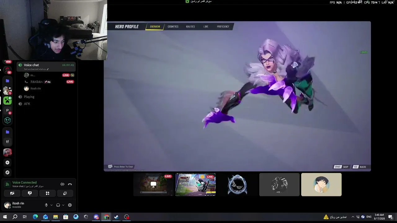The width and height of the screenshot is (397, 223).
Task: Open the Minecraft creeper server icon
Action: 7,100
